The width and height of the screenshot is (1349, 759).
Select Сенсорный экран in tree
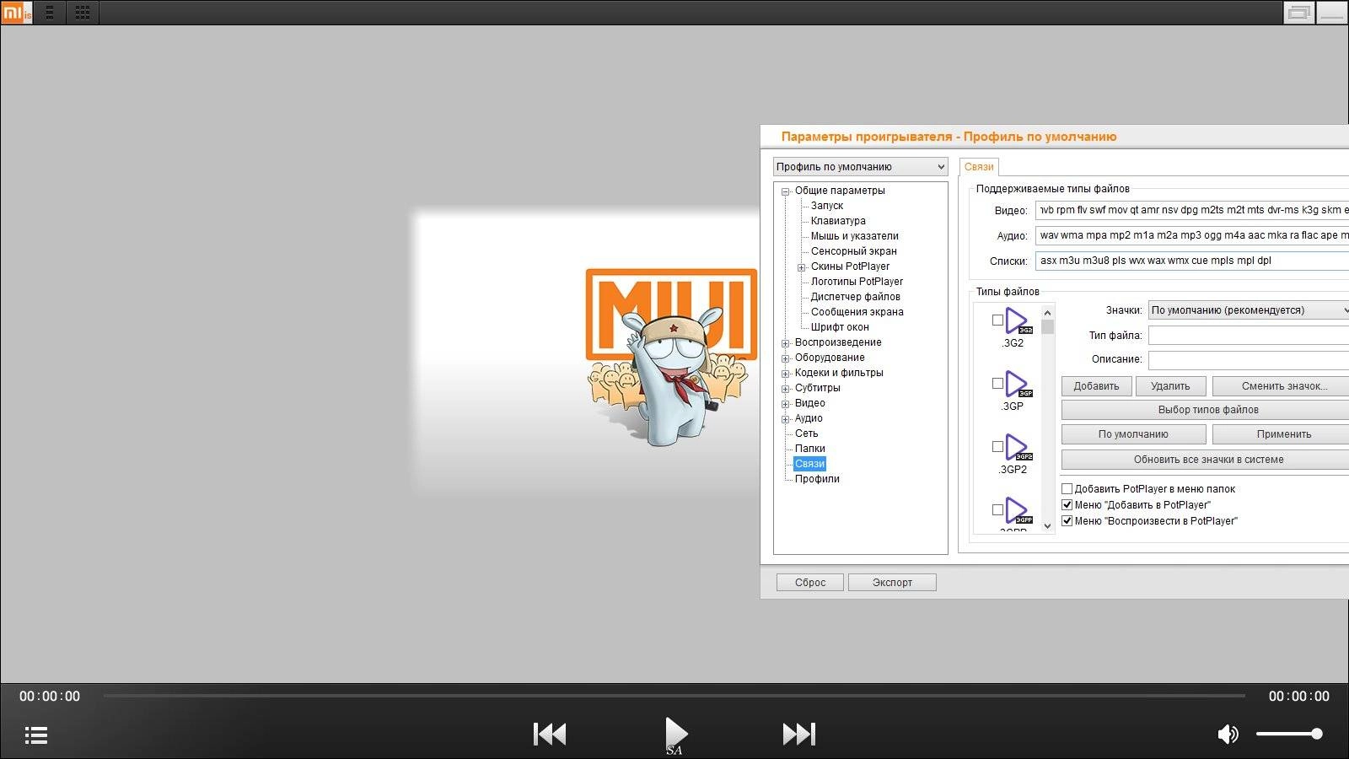[x=854, y=251]
